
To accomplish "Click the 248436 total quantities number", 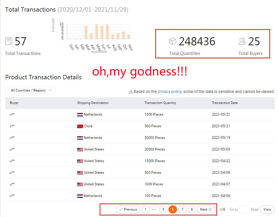I will (197, 41).
